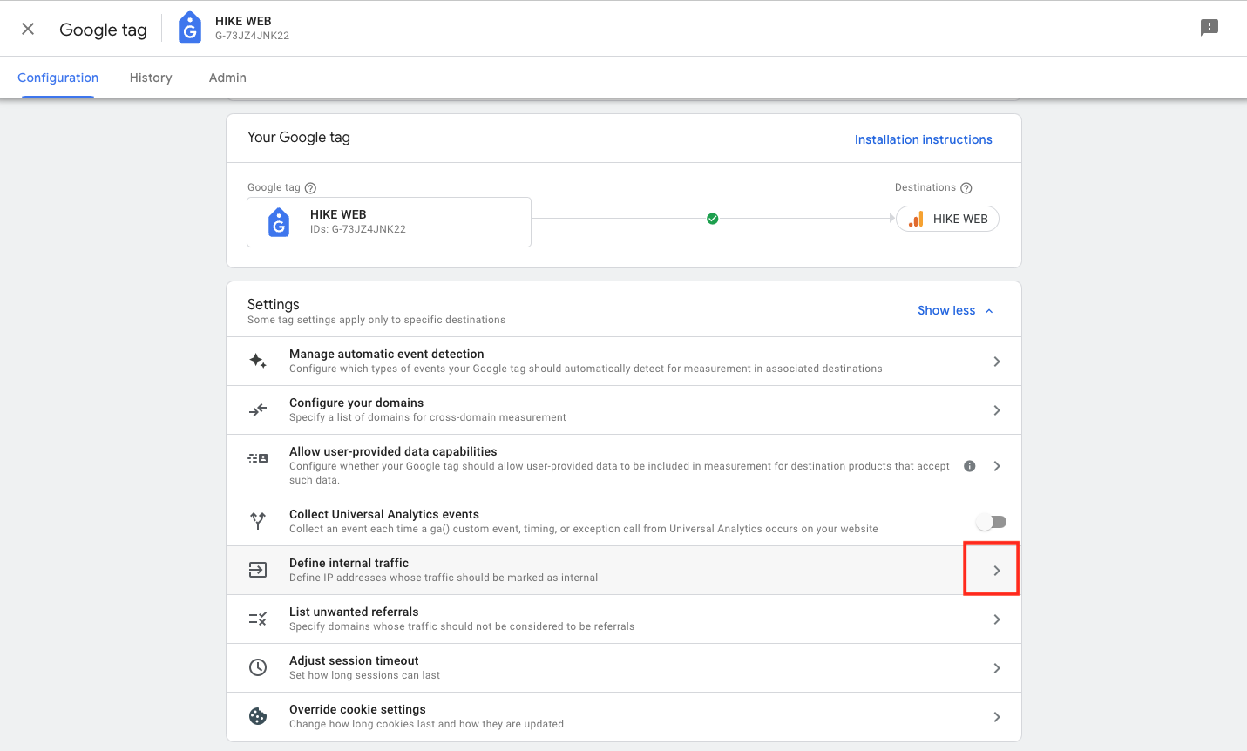Expand chevron for List unwanted referrals

[997, 619]
